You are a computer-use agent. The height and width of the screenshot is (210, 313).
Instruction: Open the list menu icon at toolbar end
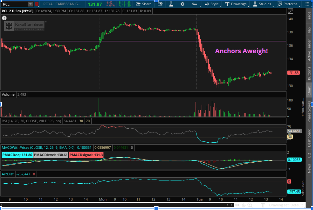(x=307, y=4)
